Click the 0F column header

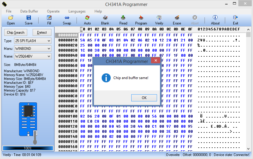tap(190, 29)
